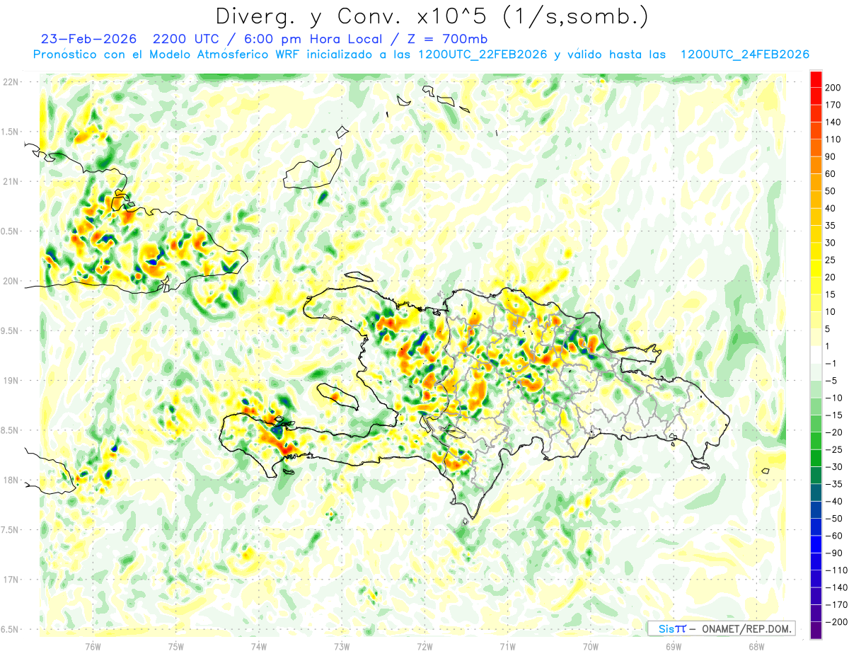Click the "-20" value on the color bar
Screen dimensions: 849x656
coord(833,432)
